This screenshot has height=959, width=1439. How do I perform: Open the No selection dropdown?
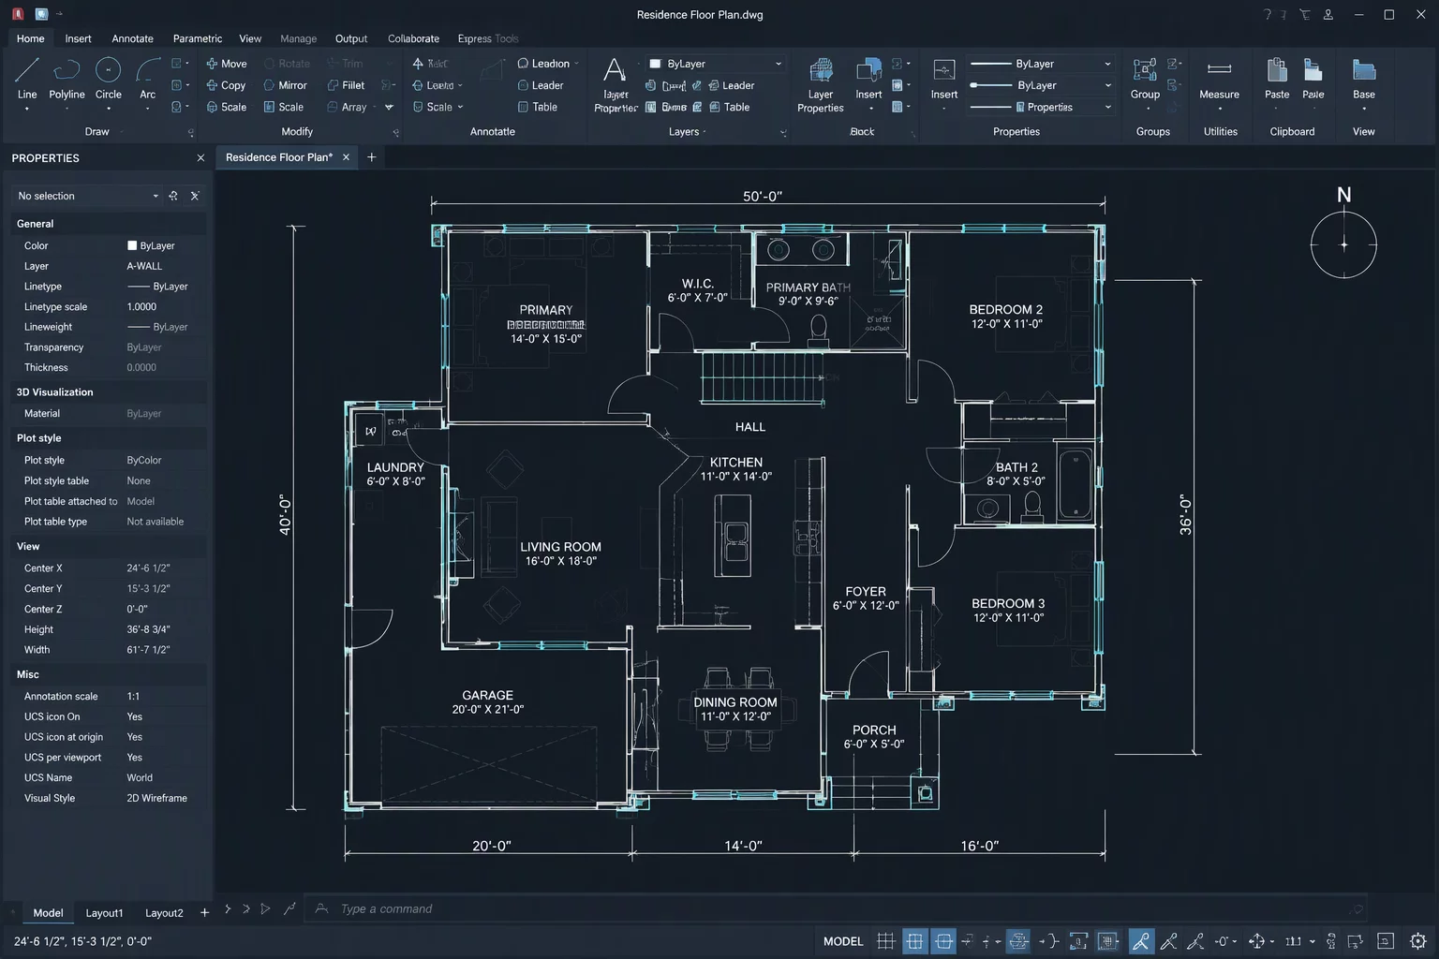point(88,196)
